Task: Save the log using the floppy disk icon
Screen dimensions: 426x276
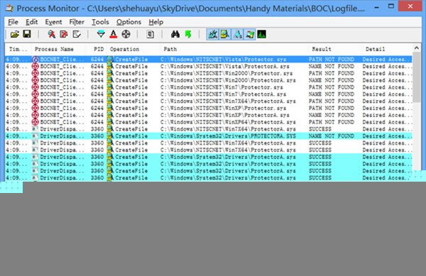Action: (27, 34)
